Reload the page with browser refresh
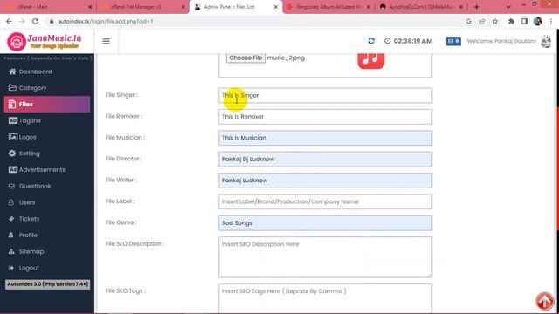559x314 pixels. tap(35, 21)
